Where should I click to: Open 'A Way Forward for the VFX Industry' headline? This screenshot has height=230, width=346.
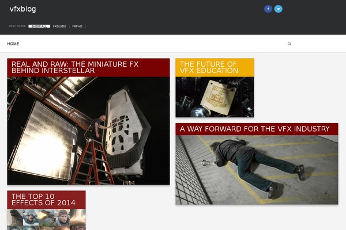tap(255, 129)
